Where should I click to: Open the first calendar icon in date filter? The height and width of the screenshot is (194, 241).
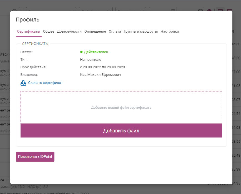pos(173,11)
